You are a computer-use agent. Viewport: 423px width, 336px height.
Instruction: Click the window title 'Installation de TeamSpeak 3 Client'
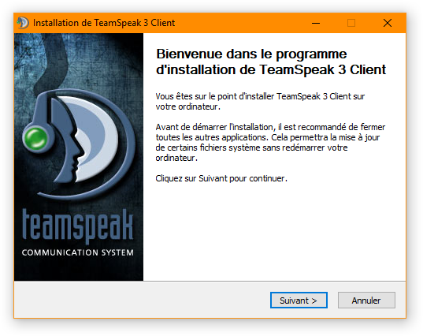click(x=104, y=23)
